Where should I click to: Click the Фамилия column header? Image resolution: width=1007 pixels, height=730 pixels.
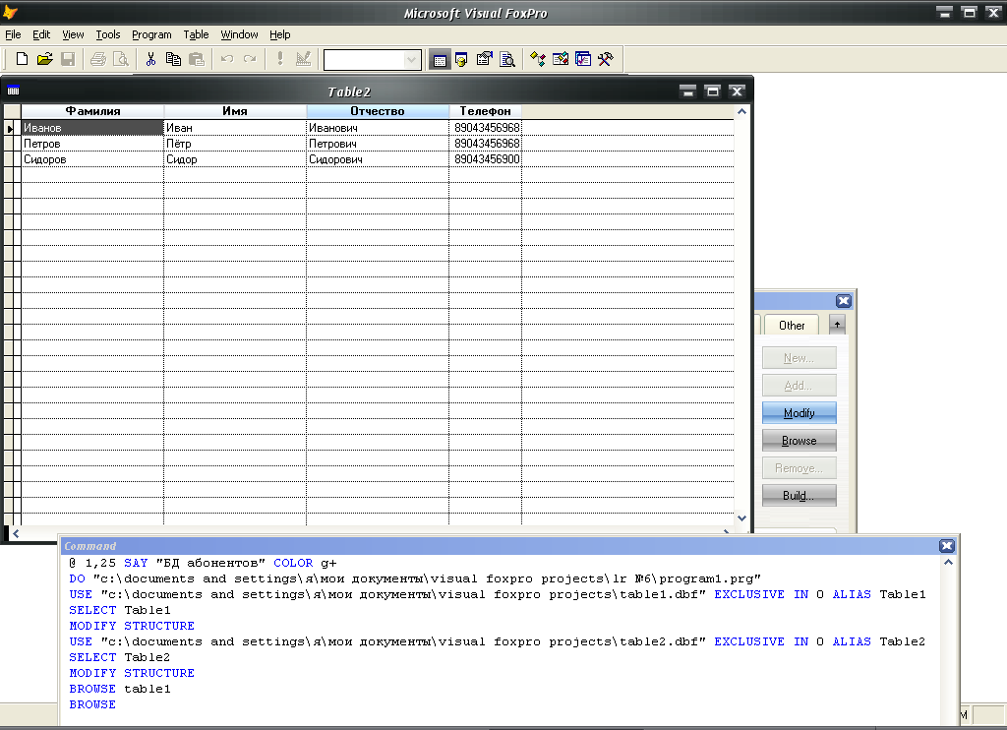(x=92, y=111)
